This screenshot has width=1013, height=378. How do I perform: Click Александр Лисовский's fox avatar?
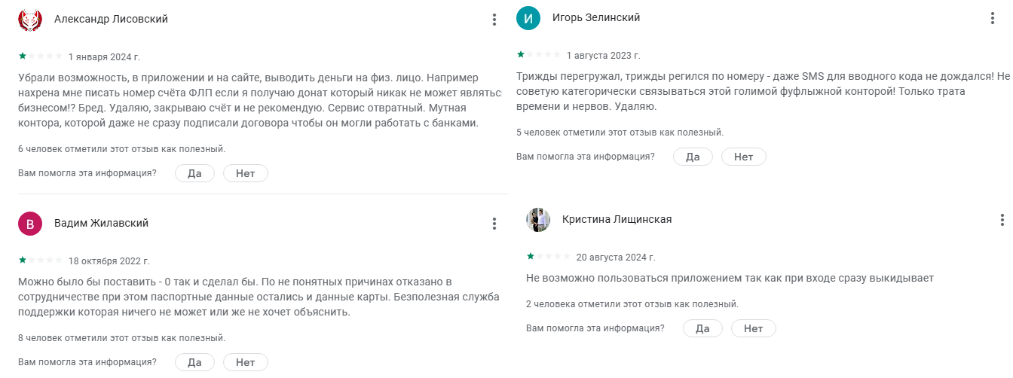pos(30,20)
